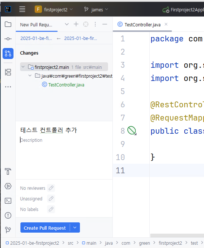The image size is (204, 248).
Task: Open the main hamburger menu
Action: (x=22, y=9)
